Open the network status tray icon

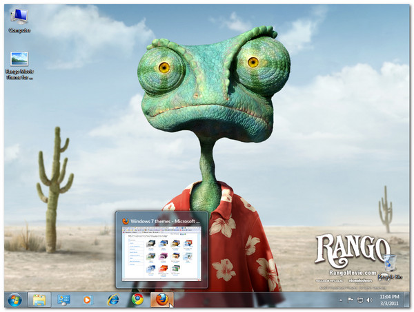point(359,300)
